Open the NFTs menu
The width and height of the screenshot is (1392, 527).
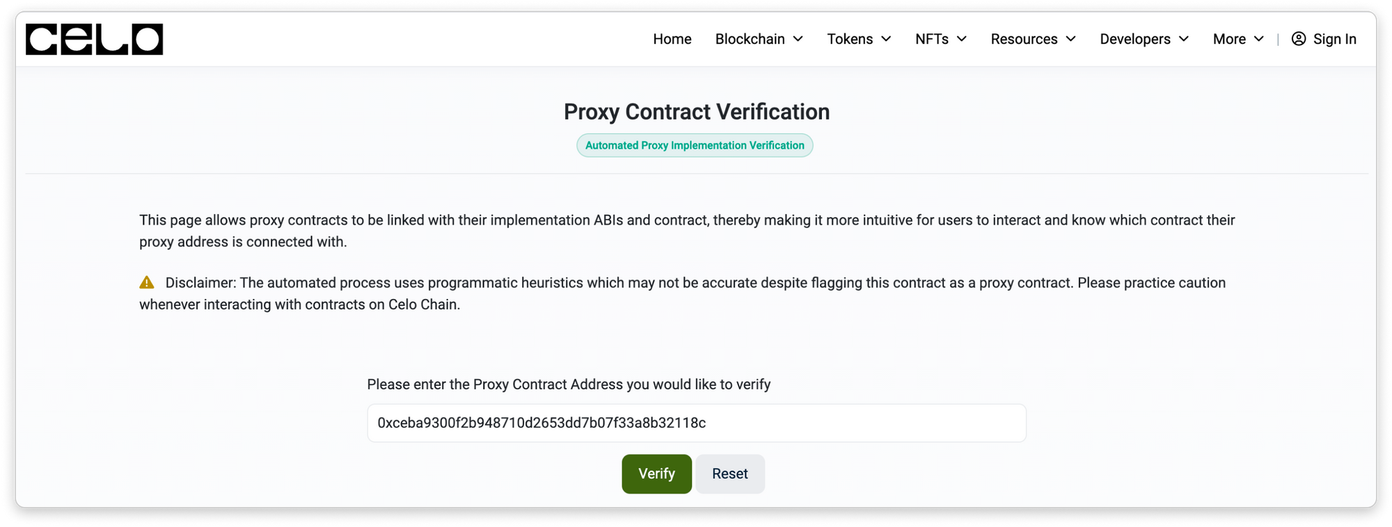click(x=931, y=39)
